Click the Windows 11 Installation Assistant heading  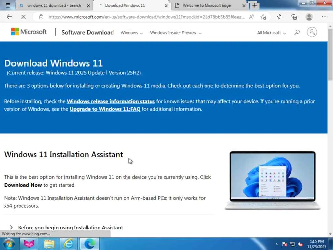(63, 154)
